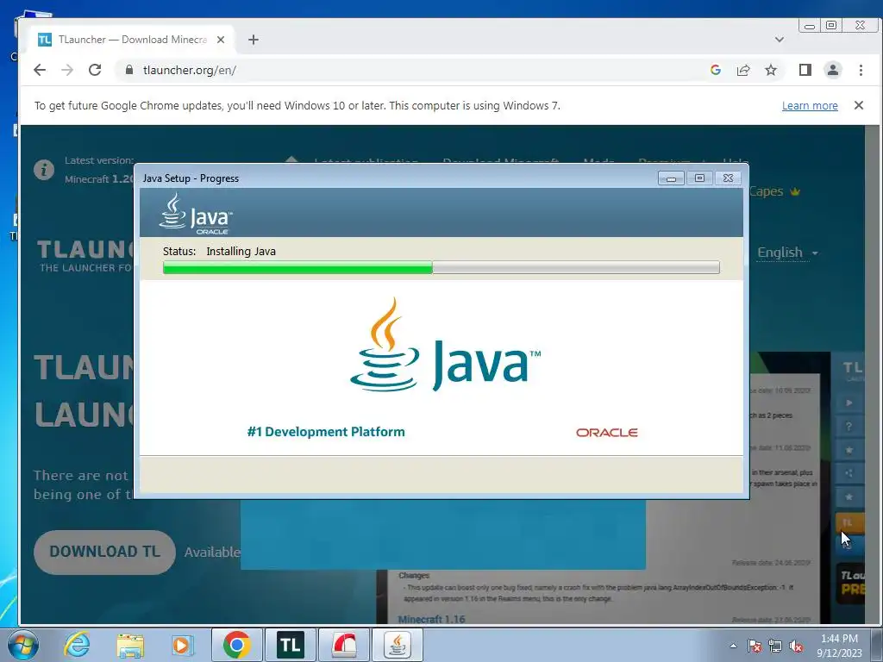Click the DOWNLOAD TL button
The width and height of the screenshot is (883, 662).
(104, 552)
